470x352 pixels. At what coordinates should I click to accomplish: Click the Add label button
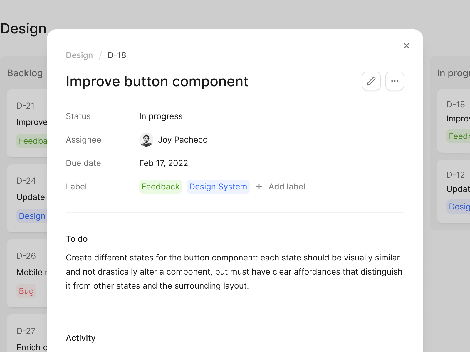coord(287,187)
